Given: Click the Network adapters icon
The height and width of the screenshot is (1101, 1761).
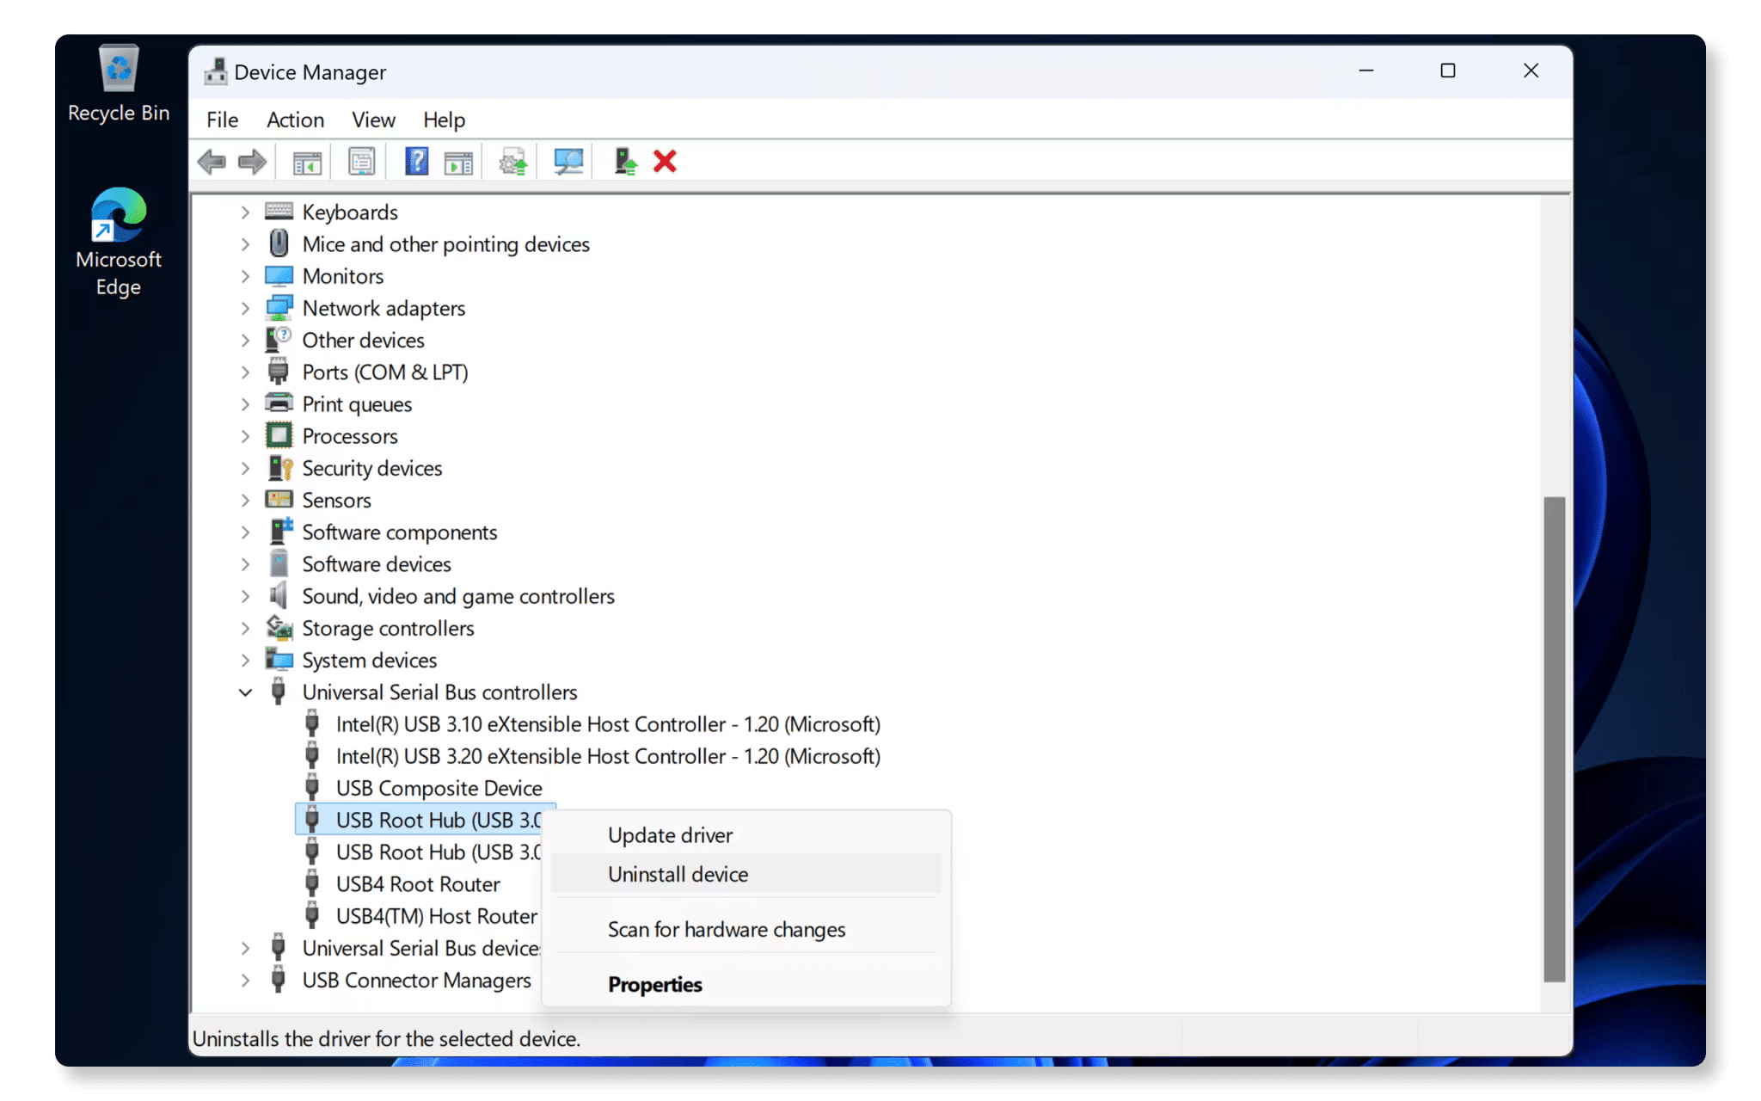Looking at the screenshot, I should (x=279, y=308).
